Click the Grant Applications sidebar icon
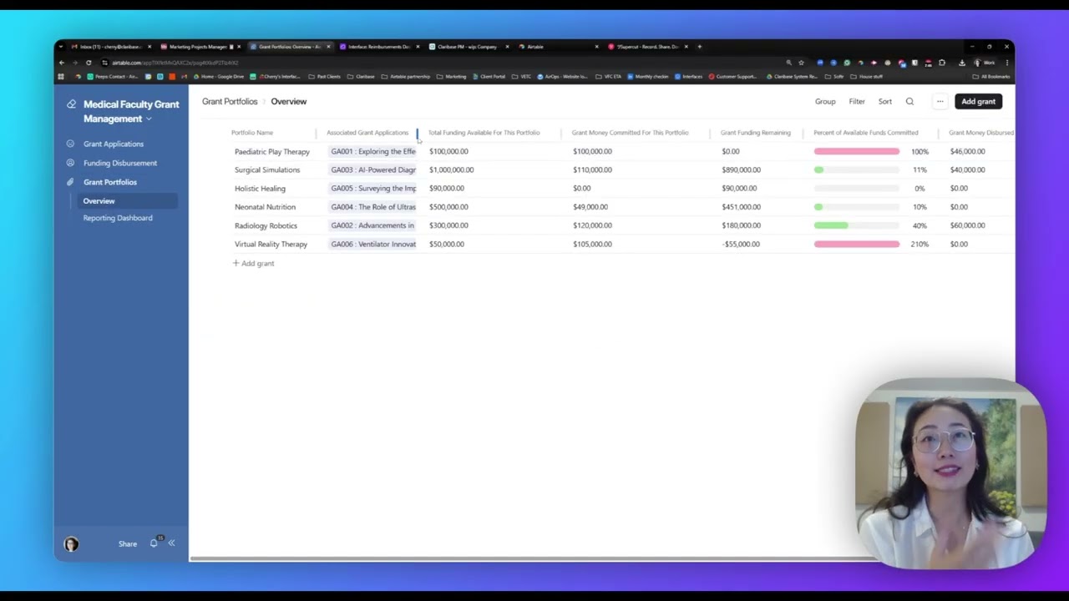 [70, 144]
